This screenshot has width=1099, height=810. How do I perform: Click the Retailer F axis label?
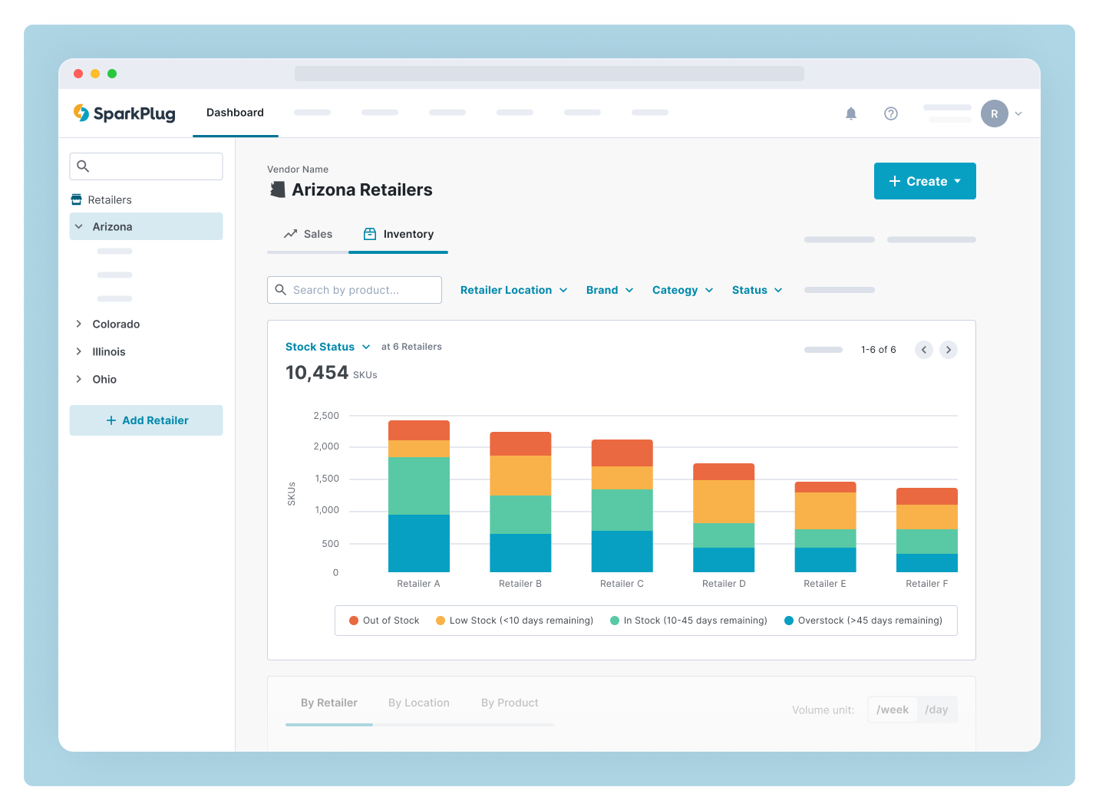(x=926, y=584)
